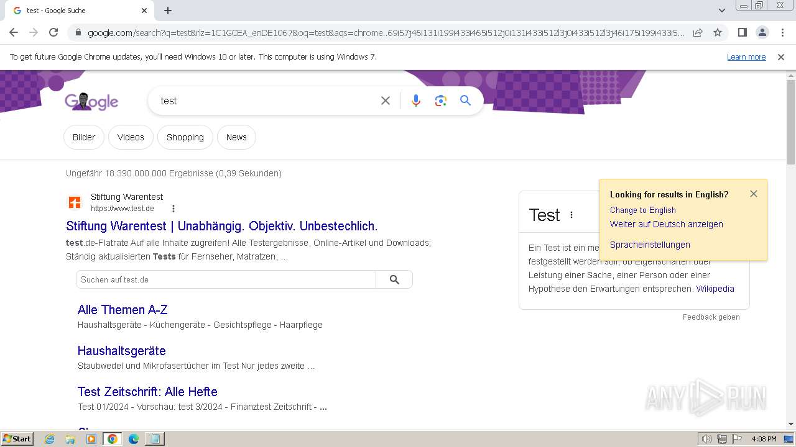The width and height of the screenshot is (796, 447).
Task: Select the Chrome taskbar button
Action: [113, 439]
